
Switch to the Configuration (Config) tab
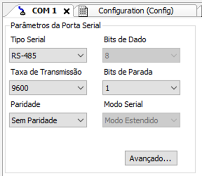[x=136, y=11]
